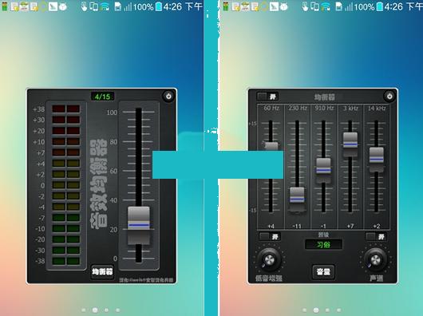Image resolution: width=423 pixels, height=316 pixels.
Task: Tap the SIM card icon in right status bar
Action: point(338,6)
